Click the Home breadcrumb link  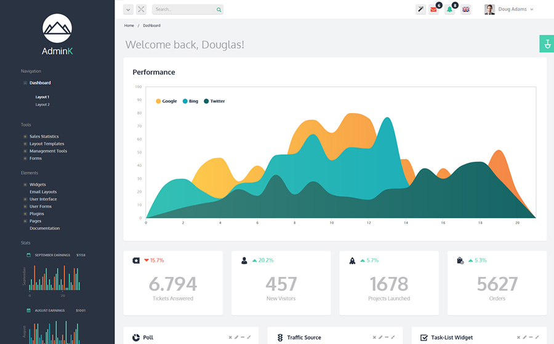129,26
